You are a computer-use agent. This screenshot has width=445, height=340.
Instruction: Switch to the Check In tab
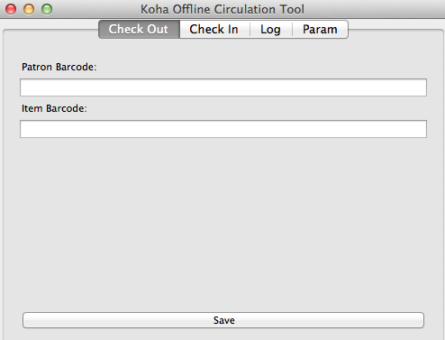214,30
